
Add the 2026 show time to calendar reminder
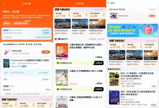coord(43,73)
